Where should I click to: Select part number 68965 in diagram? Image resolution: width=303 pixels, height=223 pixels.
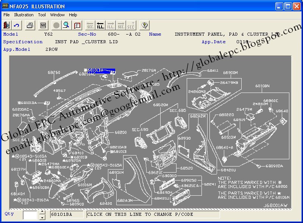(73, 201)
